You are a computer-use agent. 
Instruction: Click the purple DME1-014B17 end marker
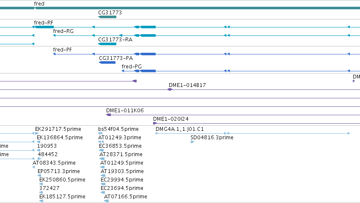(170, 89)
